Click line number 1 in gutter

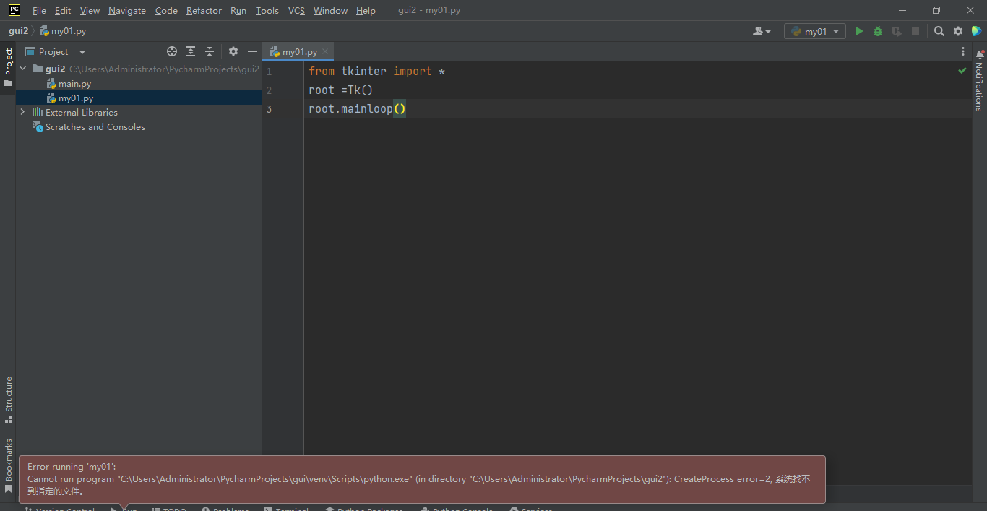269,72
